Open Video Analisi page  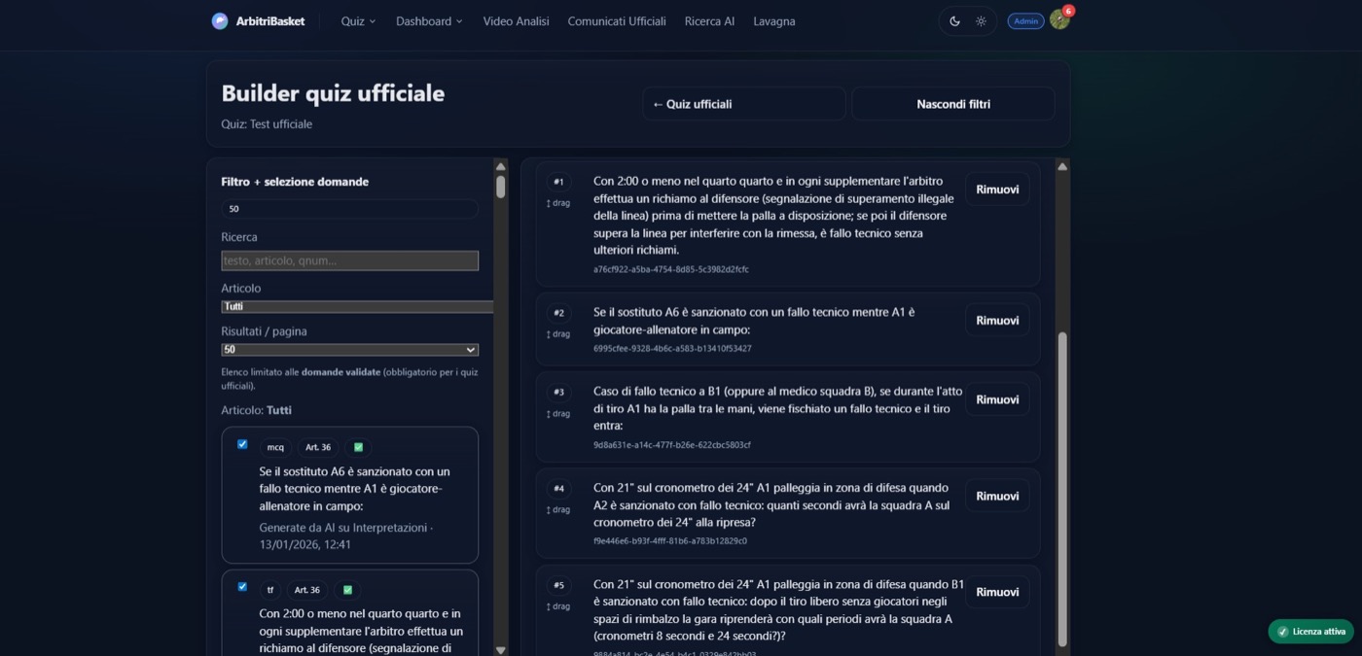point(516,20)
